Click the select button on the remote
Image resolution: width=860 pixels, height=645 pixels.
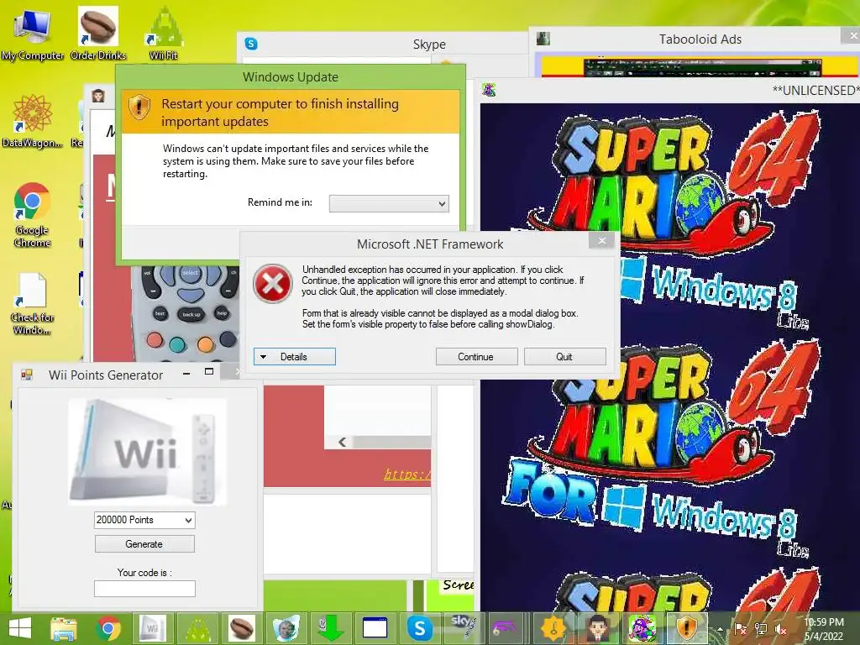click(191, 273)
